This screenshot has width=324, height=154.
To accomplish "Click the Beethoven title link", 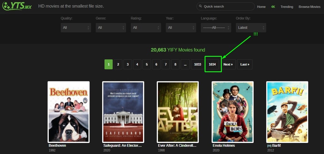I will [x=58, y=145].
